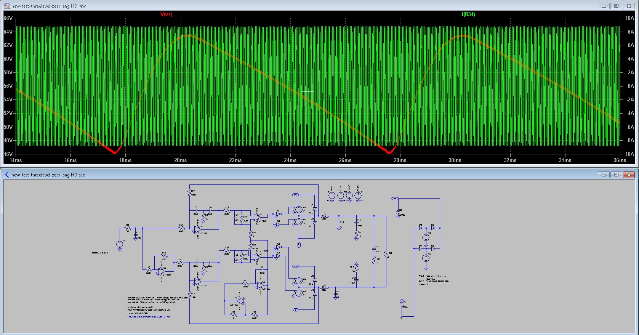Click the -10A label on right current axis
The height and width of the screenshot is (335, 639).
pyautogui.click(x=629, y=154)
